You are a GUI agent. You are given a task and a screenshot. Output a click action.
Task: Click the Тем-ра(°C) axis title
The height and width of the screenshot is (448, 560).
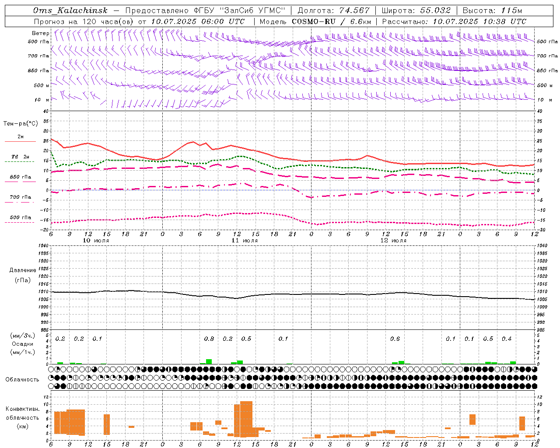[21, 124]
